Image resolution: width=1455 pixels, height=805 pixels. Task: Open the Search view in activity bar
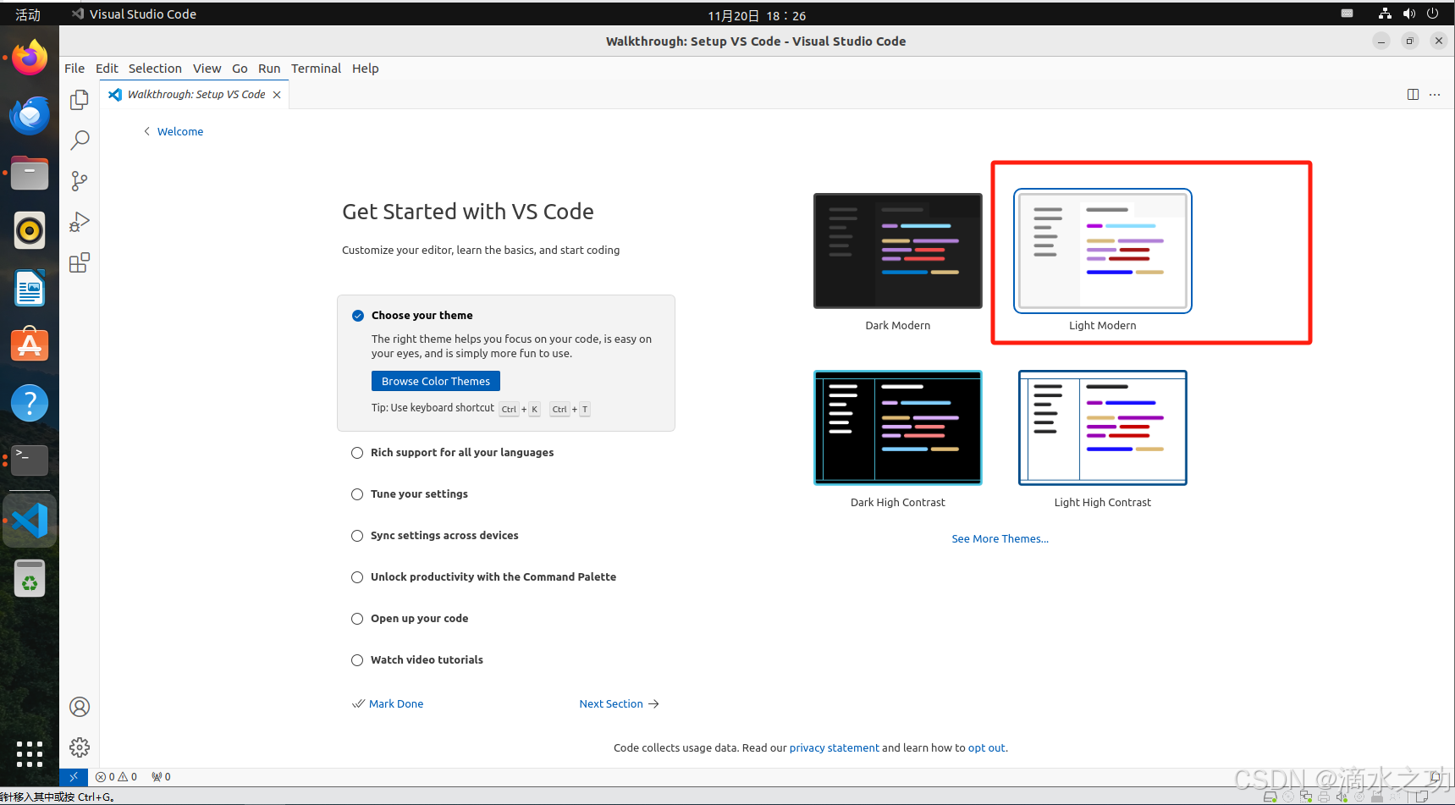pyautogui.click(x=80, y=140)
